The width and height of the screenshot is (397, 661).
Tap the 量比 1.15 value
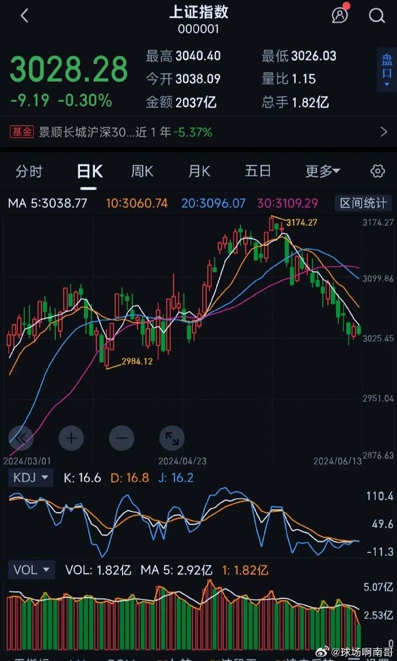coord(289,79)
